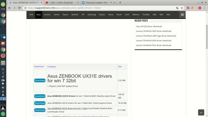208x117 pixels.
Task: Open the Lenovo menu item
Action: coord(47,15)
